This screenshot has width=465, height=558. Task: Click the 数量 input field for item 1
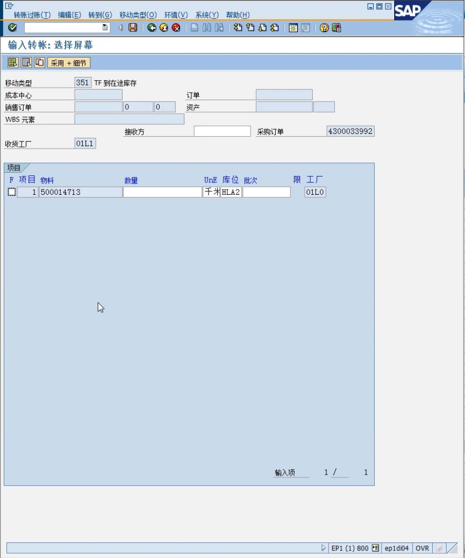tap(162, 192)
